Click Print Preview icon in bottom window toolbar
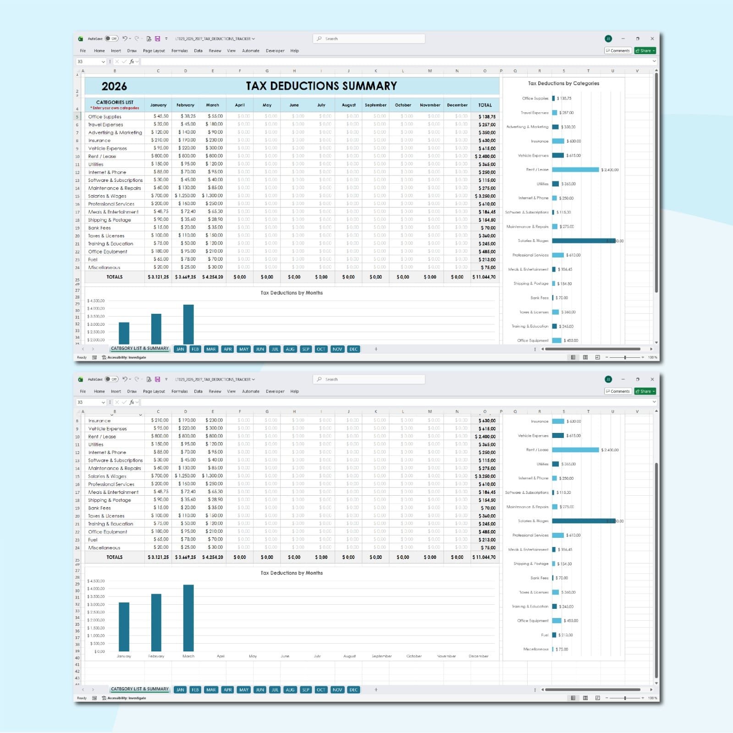The image size is (733, 733). point(149,379)
